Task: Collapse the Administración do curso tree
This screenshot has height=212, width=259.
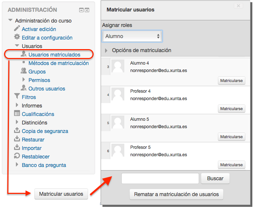Action: 10,20
